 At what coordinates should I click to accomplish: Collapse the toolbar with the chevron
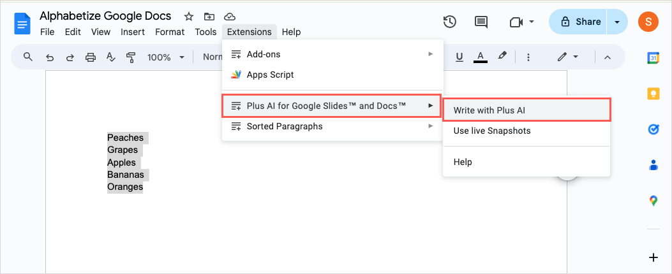pyautogui.click(x=608, y=57)
